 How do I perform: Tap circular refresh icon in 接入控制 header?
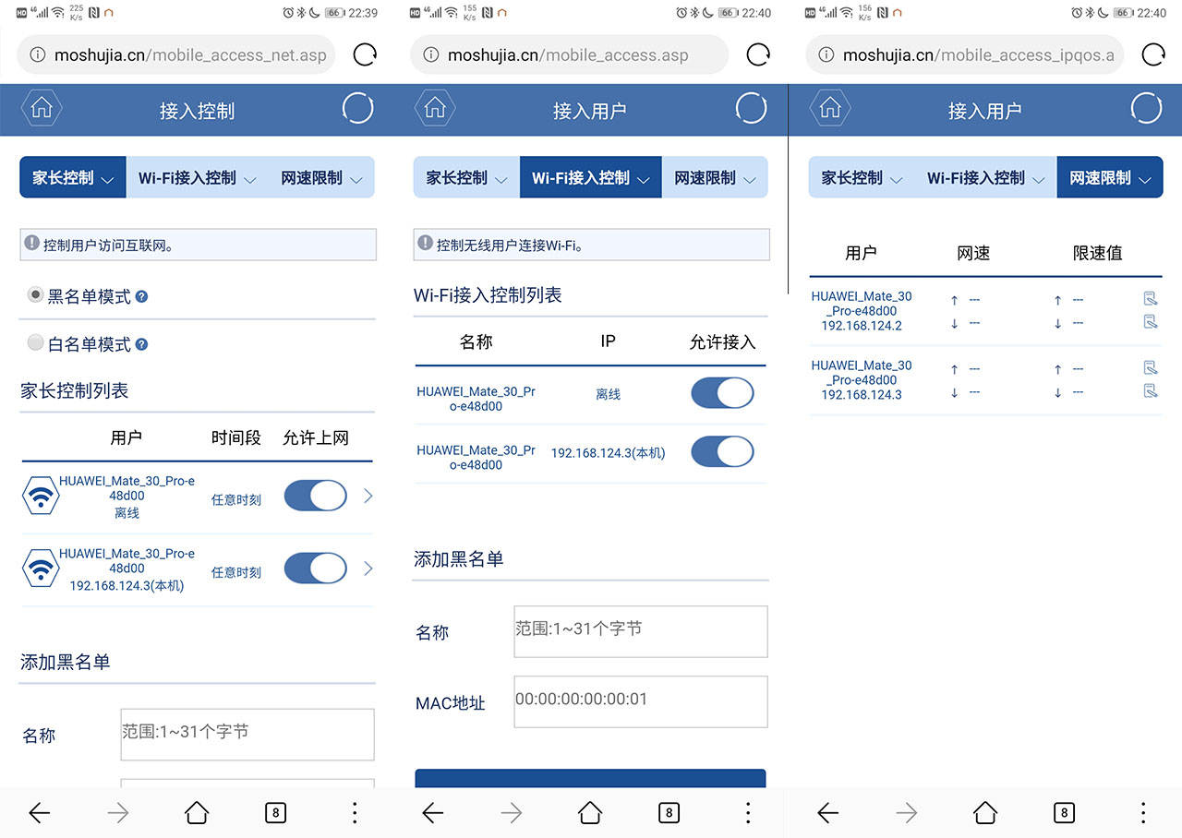[x=357, y=108]
